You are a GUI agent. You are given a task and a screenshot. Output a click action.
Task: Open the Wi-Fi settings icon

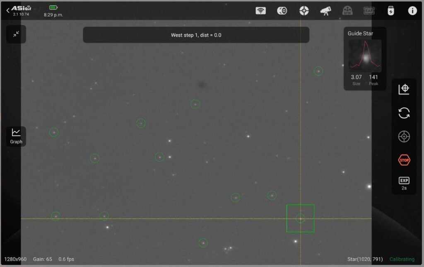[x=260, y=11]
